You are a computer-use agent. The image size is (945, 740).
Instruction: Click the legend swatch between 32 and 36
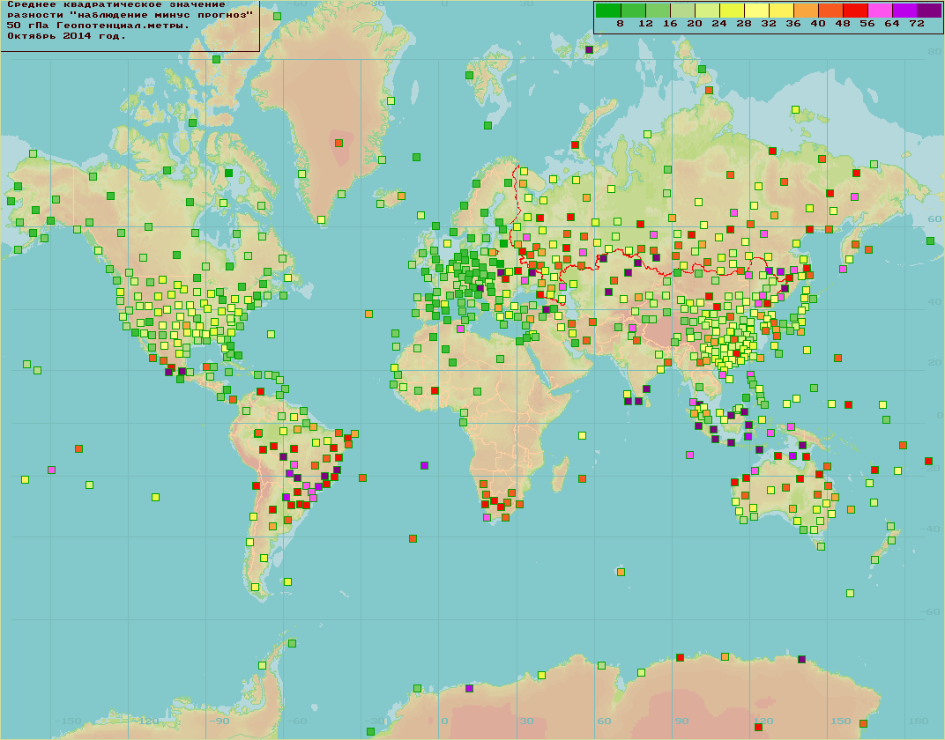click(781, 10)
